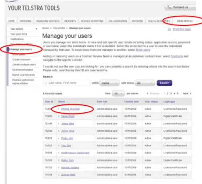Expand the user row for Dignan, Beth
Viewport: 202px width, 184px height.
point(59,175)
